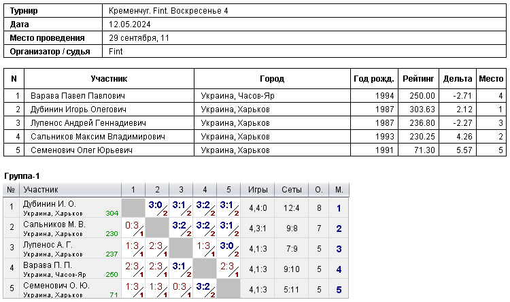Click the 'Игры' header in group table
The height and width of the screenshot is (302, 510).
(x=258, y=190)
